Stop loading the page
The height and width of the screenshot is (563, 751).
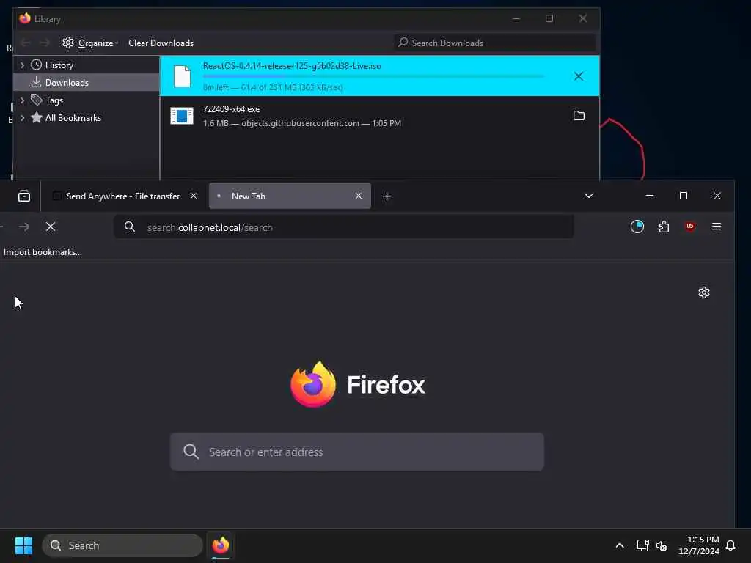[x=51, y=227]
